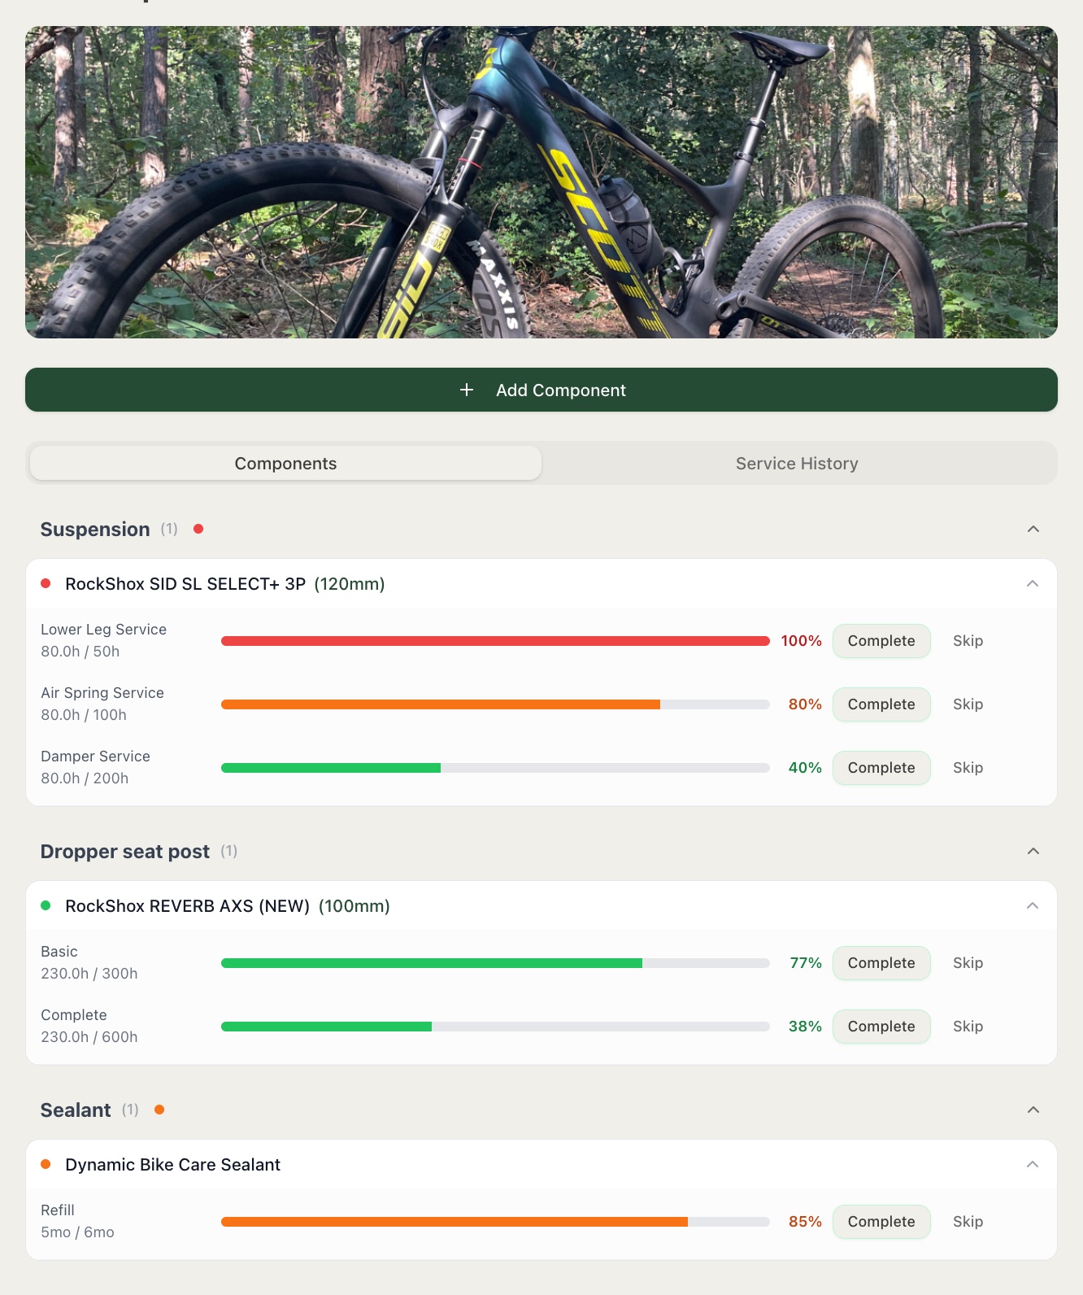This screenshot has width=1083, height=1295.
Task: Click the Suspension section heading
Action: pos(95,529)
